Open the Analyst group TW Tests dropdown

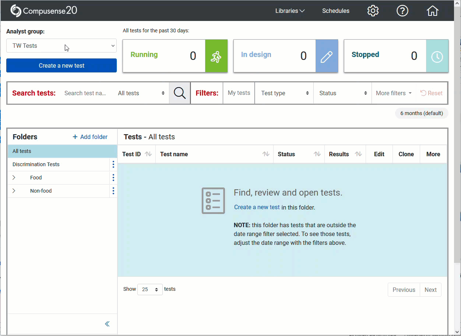61,46
